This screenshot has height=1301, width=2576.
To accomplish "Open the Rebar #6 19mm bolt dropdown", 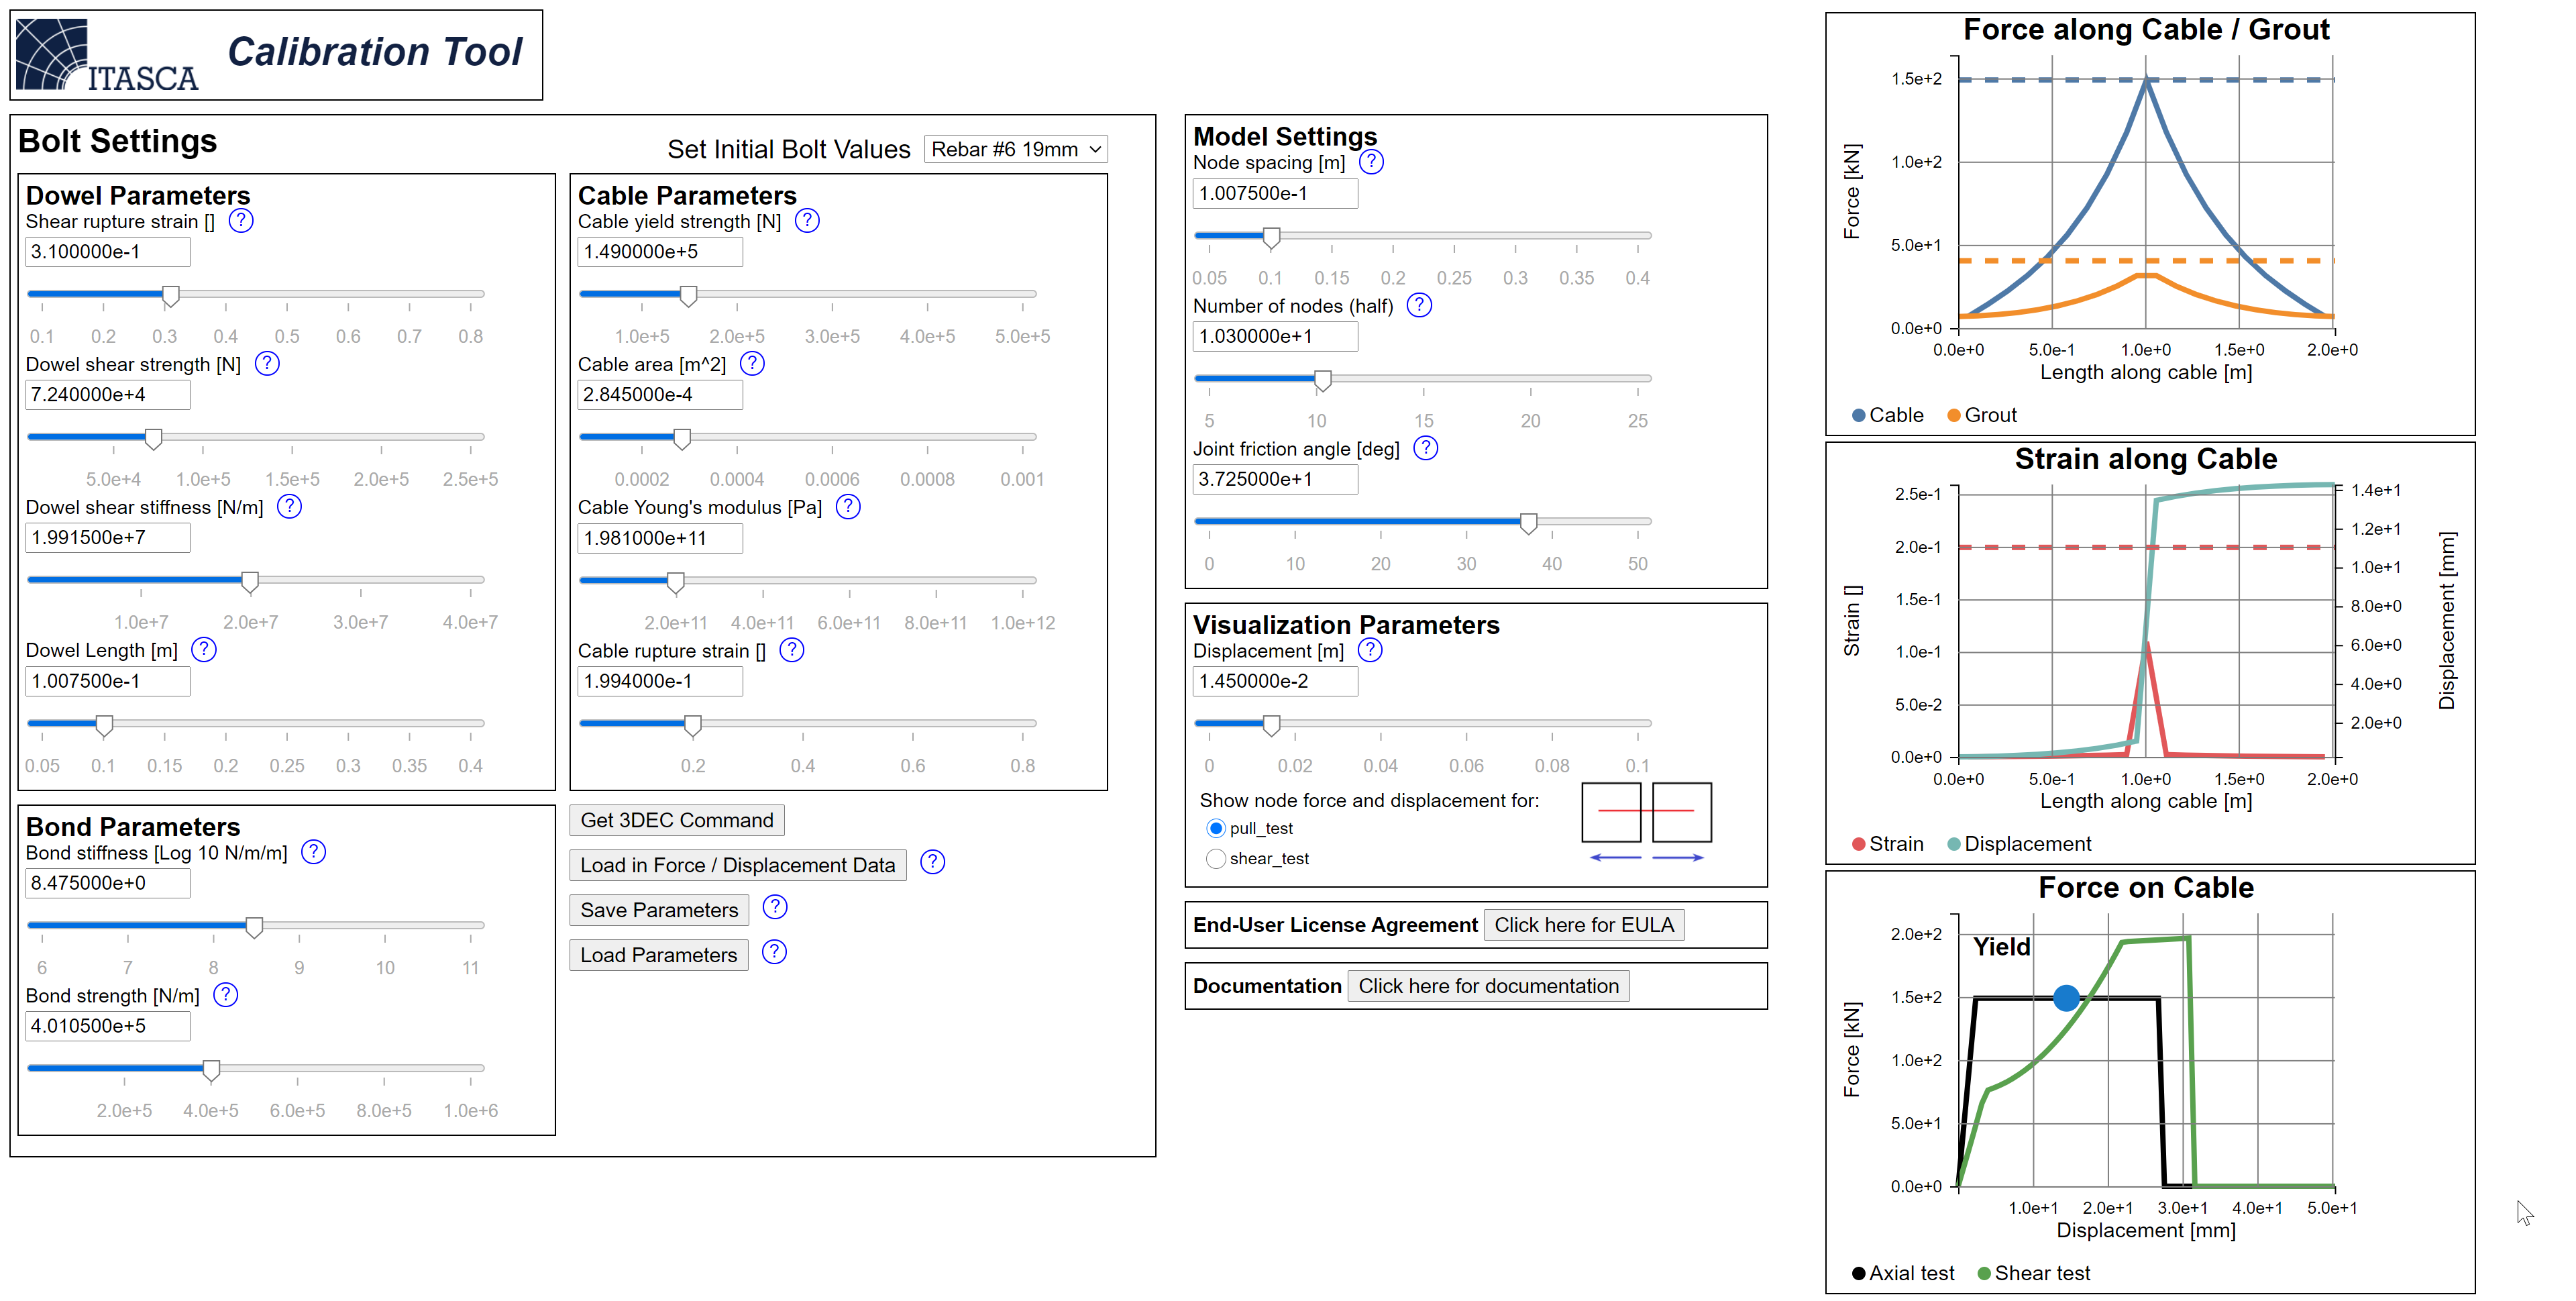I will (1016, 149).
